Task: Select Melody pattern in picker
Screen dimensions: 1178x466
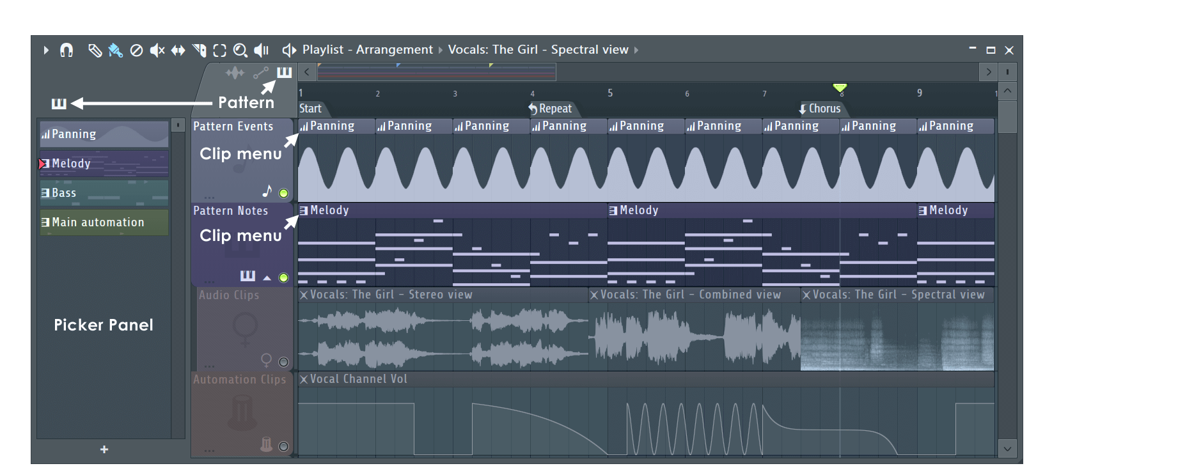Action: [x=104, y=164]
